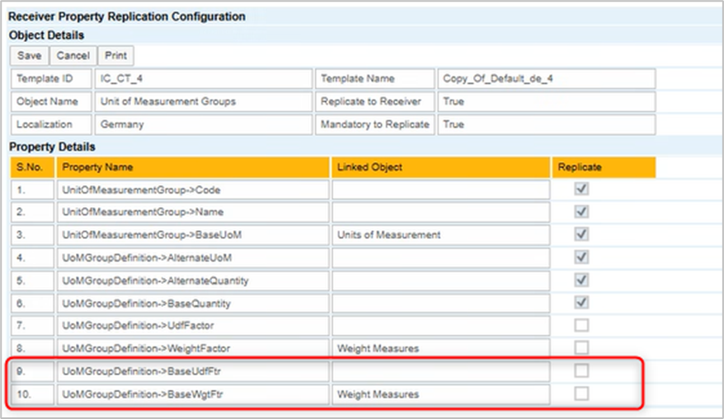Enable Replicate for UoMGroupDefinition->UdfFactor
724x419 pixels.
pyautogui.click(x=582, y=325)
